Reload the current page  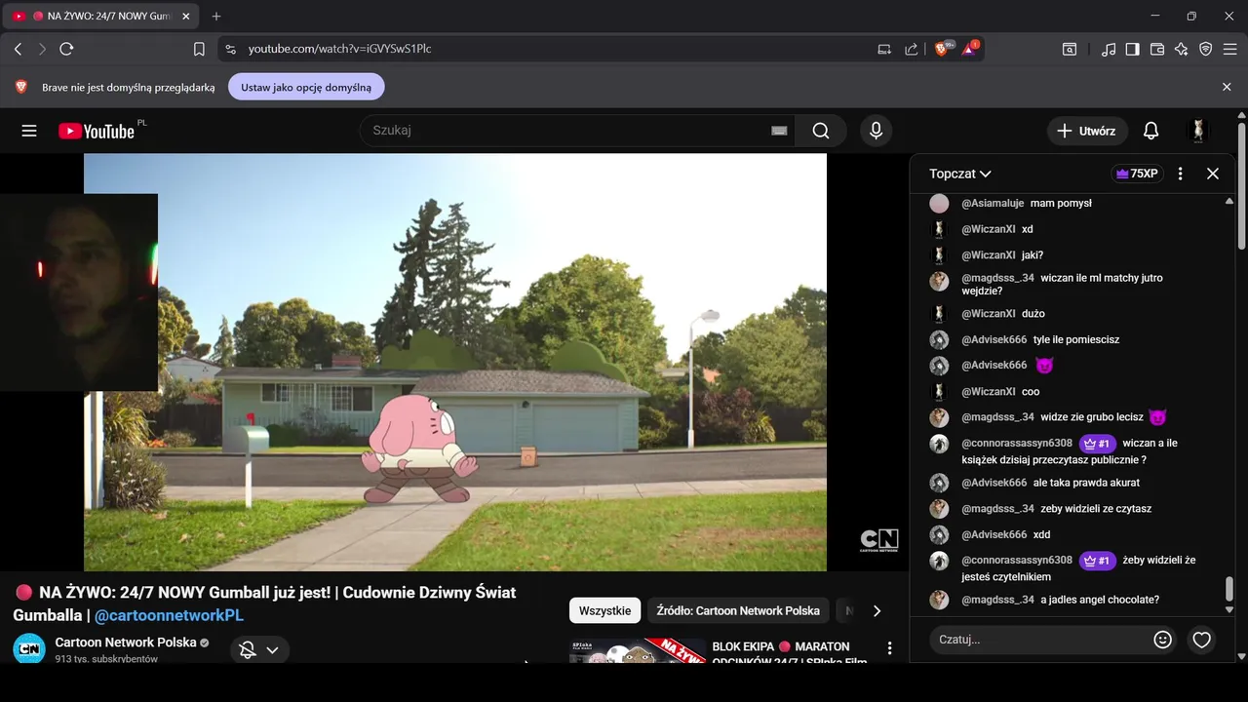point(66,49)
